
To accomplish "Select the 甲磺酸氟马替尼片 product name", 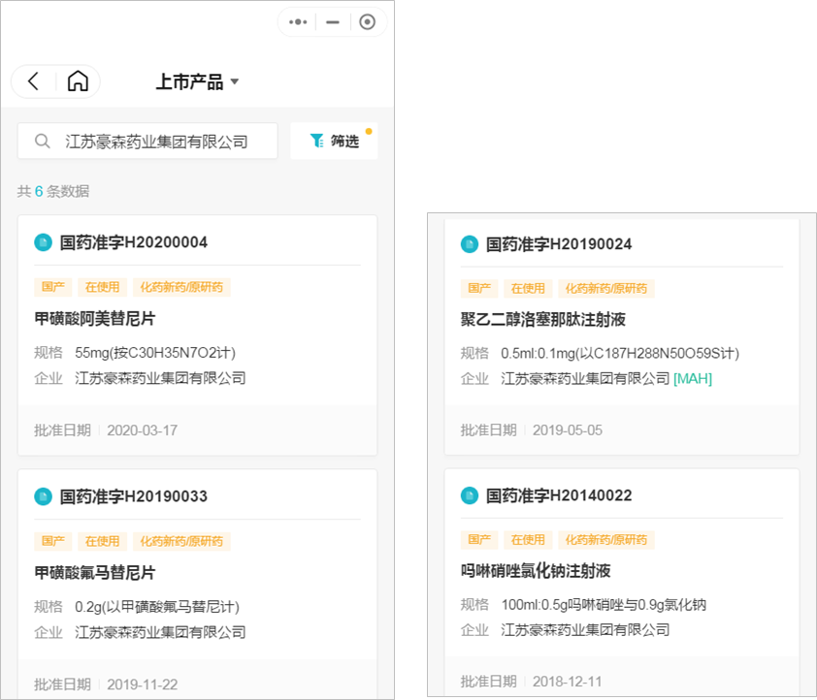I will (x=95, y=572).
